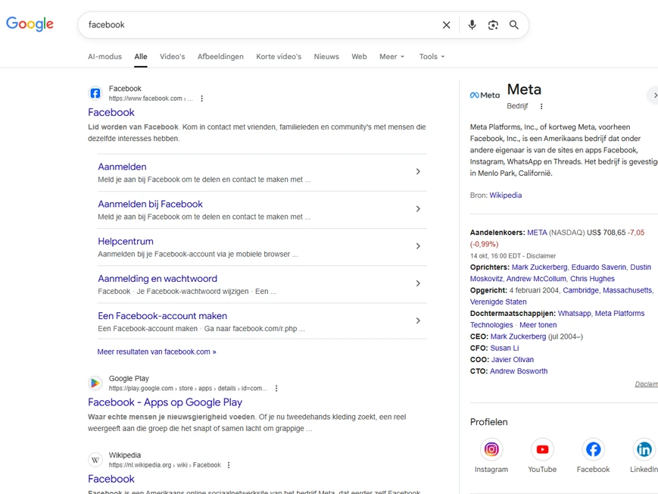Start voice search with microphone icon
This screenshot has width=658, height=494.
[472, 25]
